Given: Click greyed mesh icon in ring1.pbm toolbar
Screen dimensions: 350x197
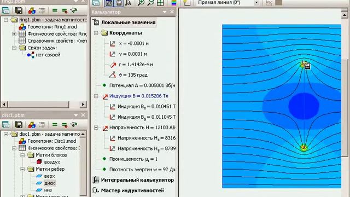Looking at the screenshot, I should [x=42, y=10].
